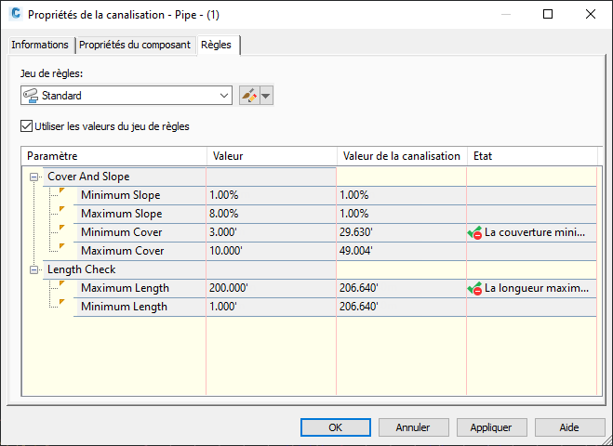The image size is (613, 446).
Task: Switch to the Informations tab
Action: pyautogui.click(x=40, y=45)
